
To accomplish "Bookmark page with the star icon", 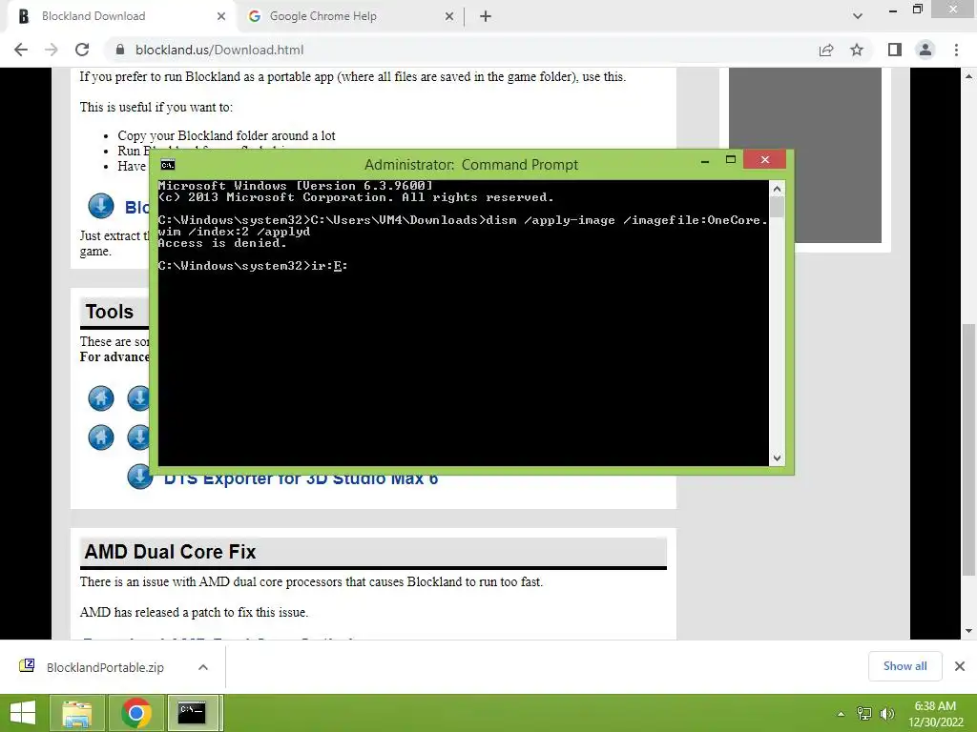I will coord(857,50).
